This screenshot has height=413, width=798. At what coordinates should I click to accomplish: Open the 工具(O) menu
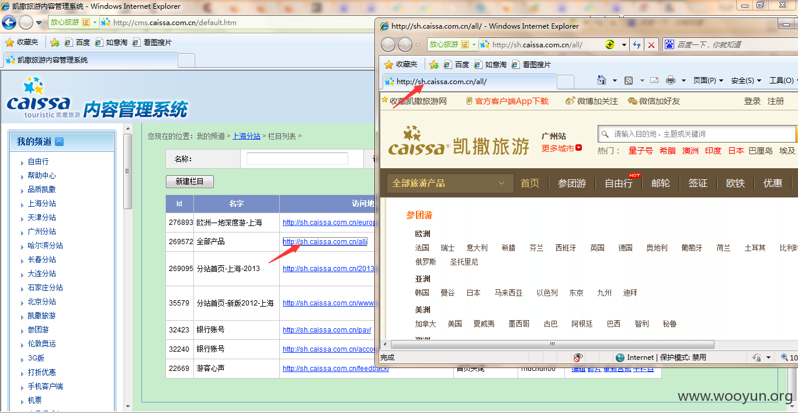(x=783, y=81)
